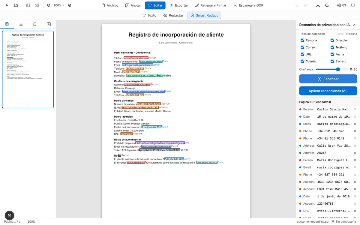Open the Archivo menu
The width and height of the screenshot is (360, 225).
110,5
